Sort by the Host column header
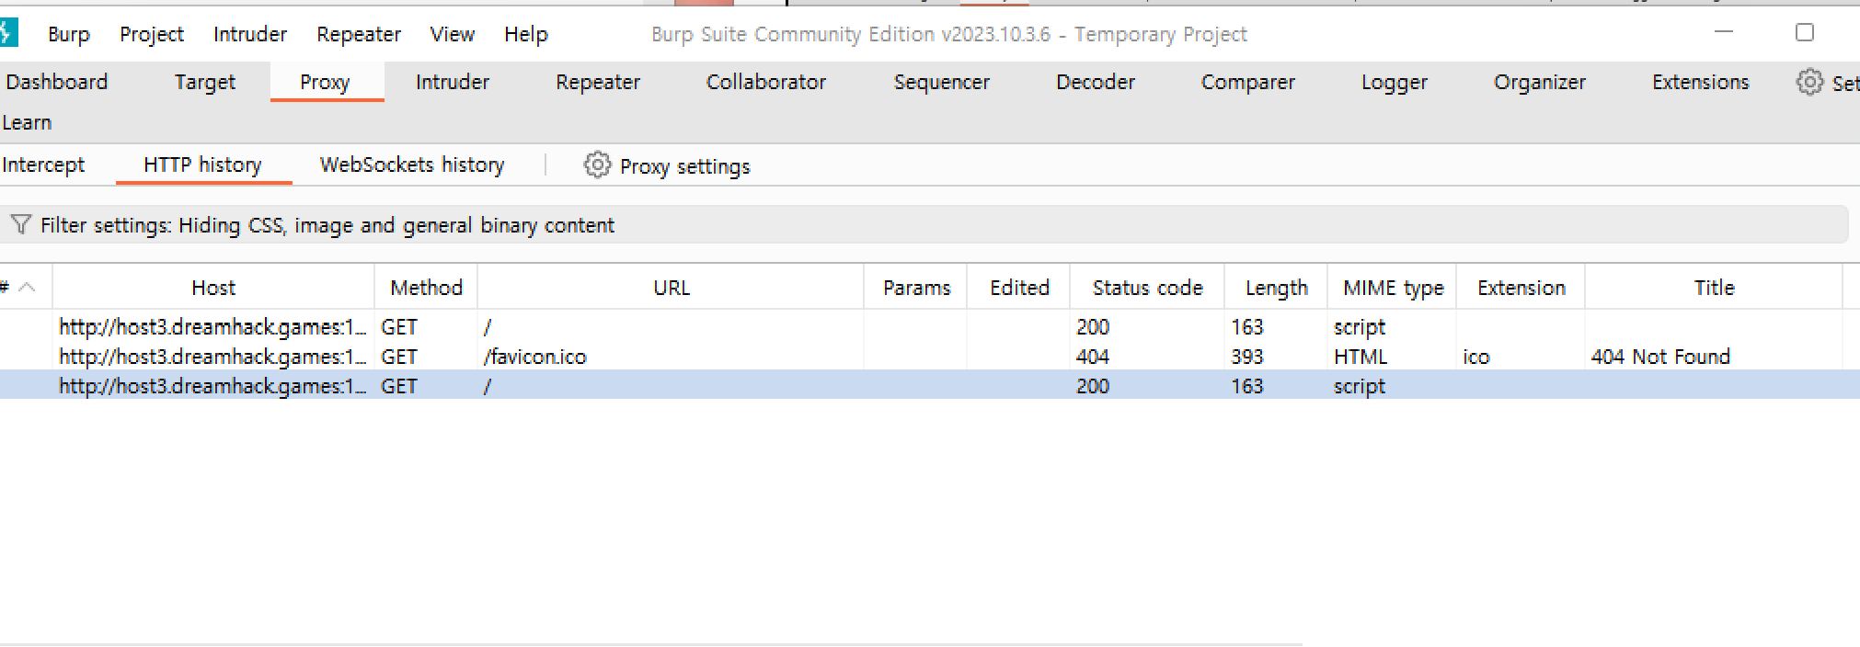 (x=213, y=288)
